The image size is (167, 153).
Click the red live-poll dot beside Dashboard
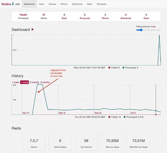(32, 29)
